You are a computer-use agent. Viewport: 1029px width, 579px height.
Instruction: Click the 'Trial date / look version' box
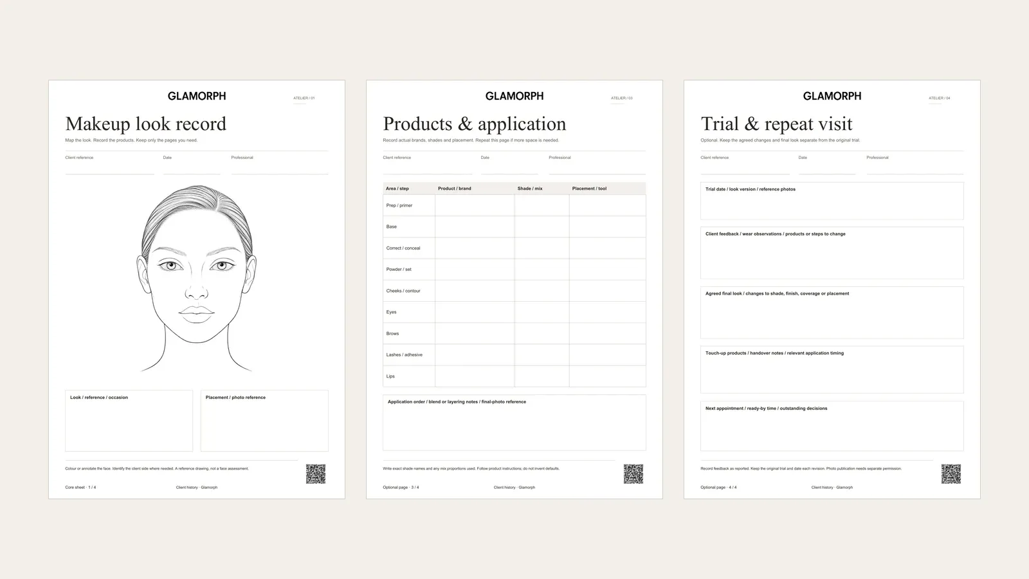(x=832, y=201)
